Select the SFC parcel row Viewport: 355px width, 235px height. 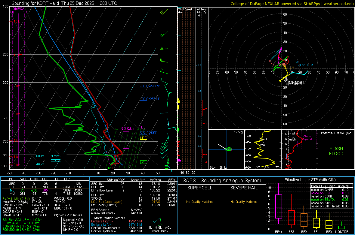coord(45,184)
